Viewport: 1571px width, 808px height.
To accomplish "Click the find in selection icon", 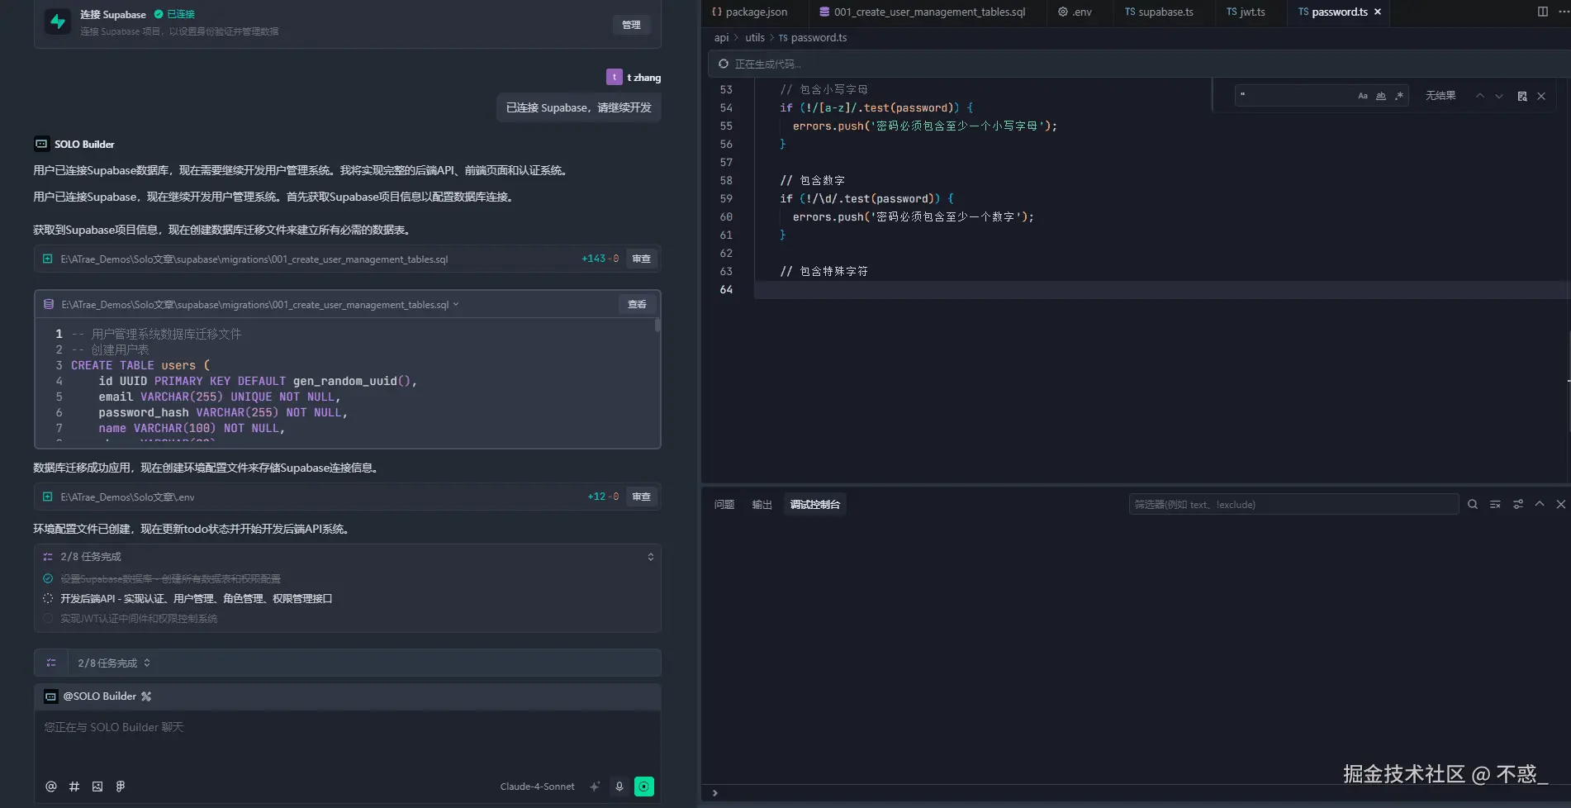I will click(1522, 96).
